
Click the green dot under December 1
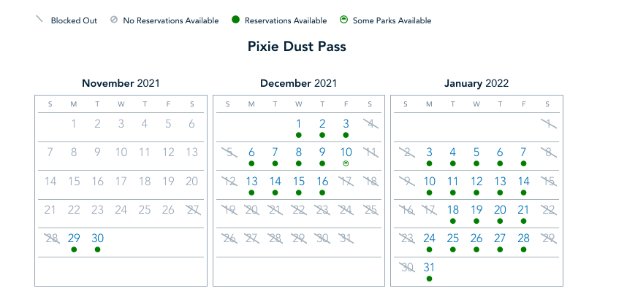coord(299,135)
